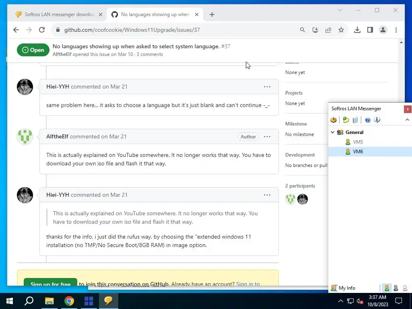Open Chrome zoom magnifier icon in address bar
Screen dimensions: 412x309
point(303,30)
